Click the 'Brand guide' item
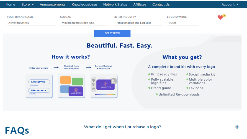247x139 pixels. pyautogui.click(x=159, y=88)
